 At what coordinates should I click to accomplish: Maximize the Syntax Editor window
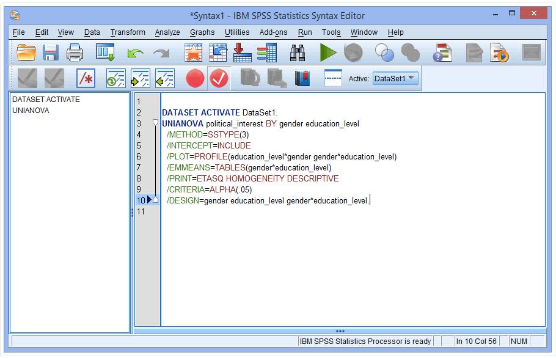point(511,13)
